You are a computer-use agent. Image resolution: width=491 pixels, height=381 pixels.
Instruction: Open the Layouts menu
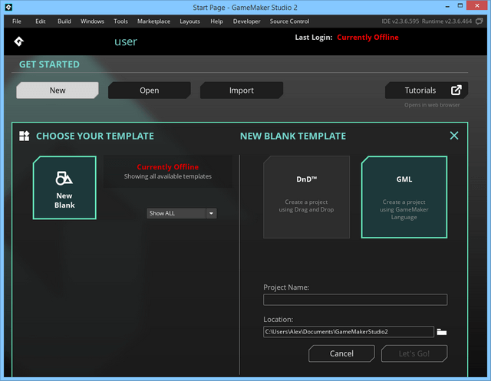pos(190,21)
